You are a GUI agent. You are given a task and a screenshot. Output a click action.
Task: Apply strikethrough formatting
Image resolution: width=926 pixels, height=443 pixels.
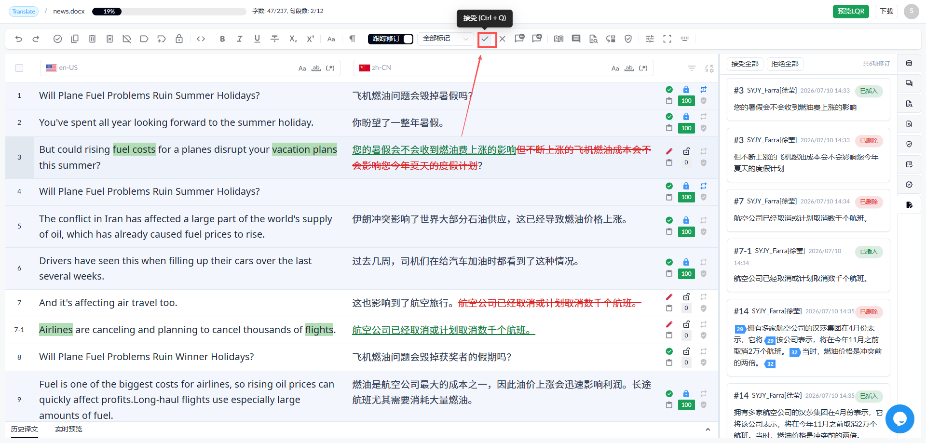click(275, 39)
